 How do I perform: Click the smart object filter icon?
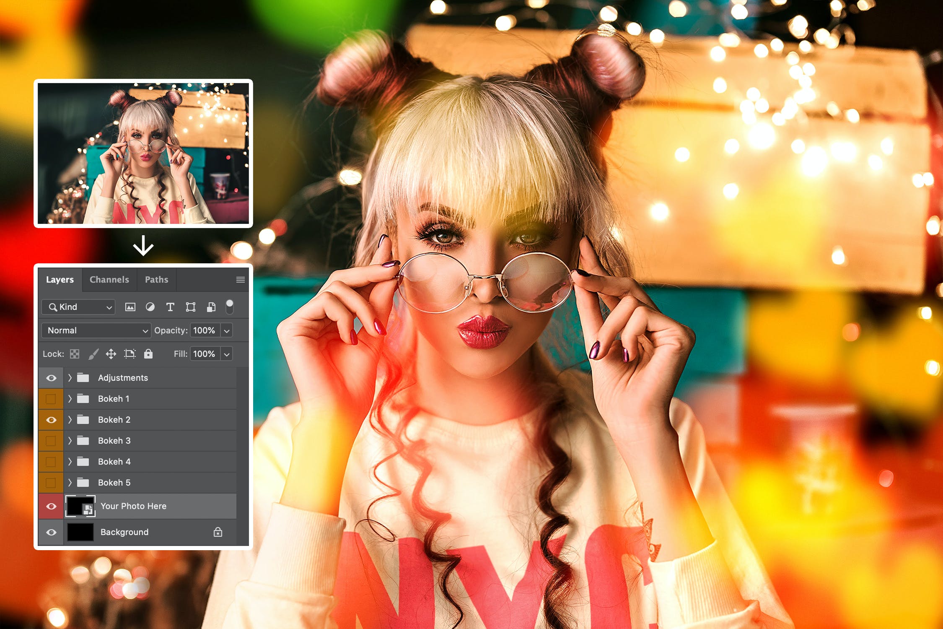(x=211, y=307)
